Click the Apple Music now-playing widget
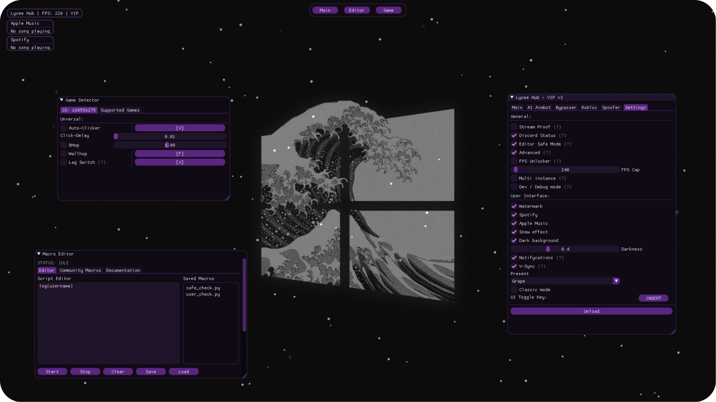The image size is (716, 402). pos(30,27)
